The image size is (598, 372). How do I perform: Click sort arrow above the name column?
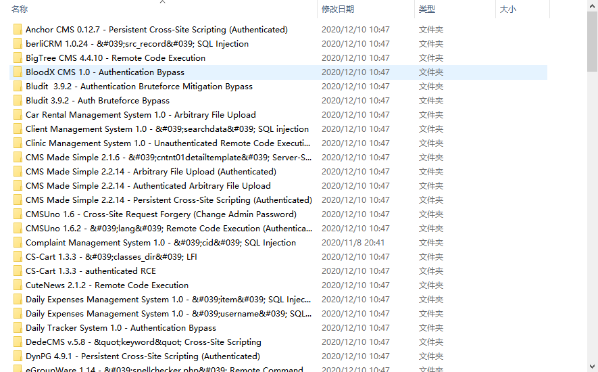162,2
